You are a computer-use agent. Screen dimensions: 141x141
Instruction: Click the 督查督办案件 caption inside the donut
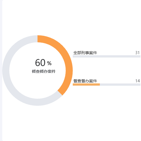pyautogui.click(x=44, y=71)
